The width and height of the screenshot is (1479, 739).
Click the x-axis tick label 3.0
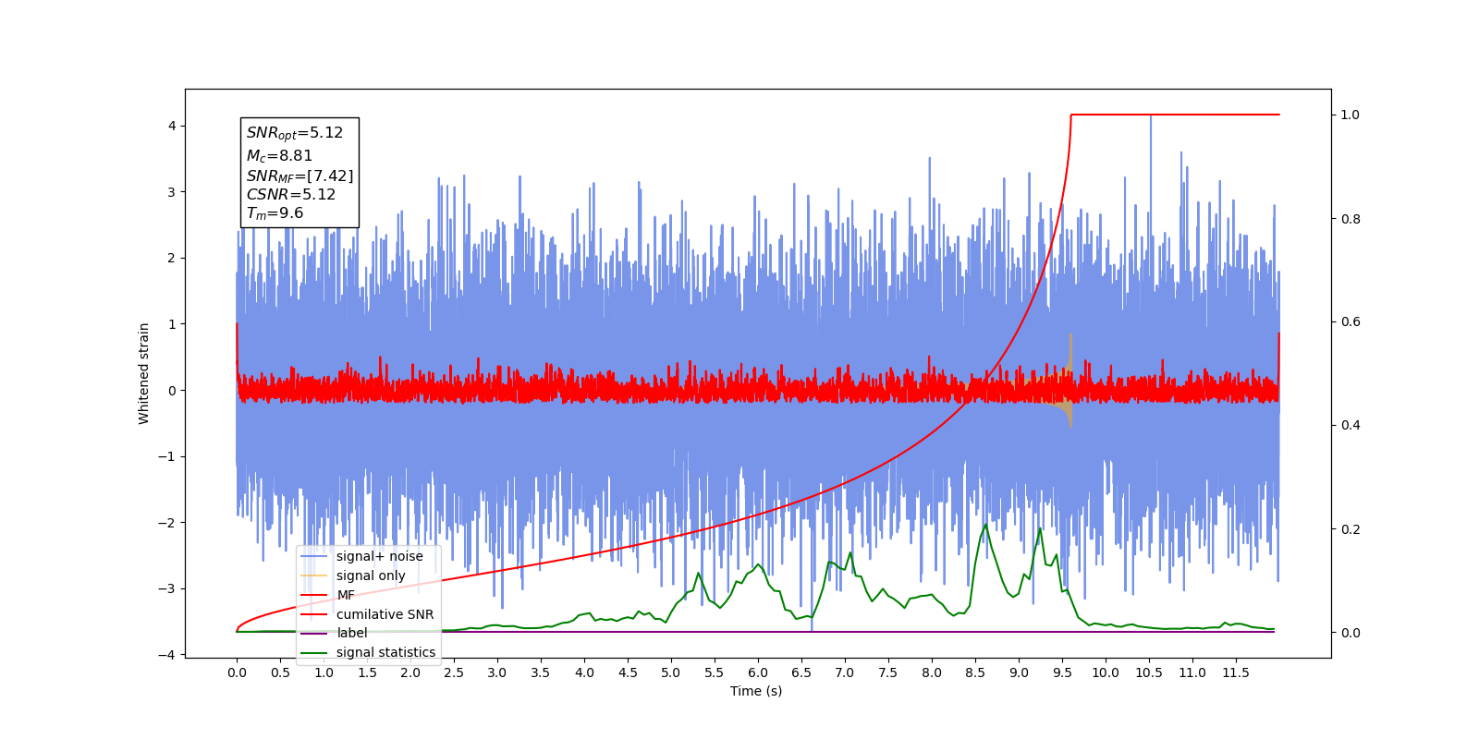pos(497,672)
